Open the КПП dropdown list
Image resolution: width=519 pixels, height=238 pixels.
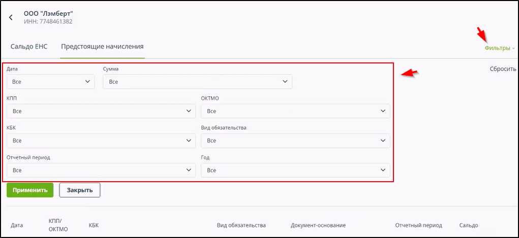pos(101,111)
